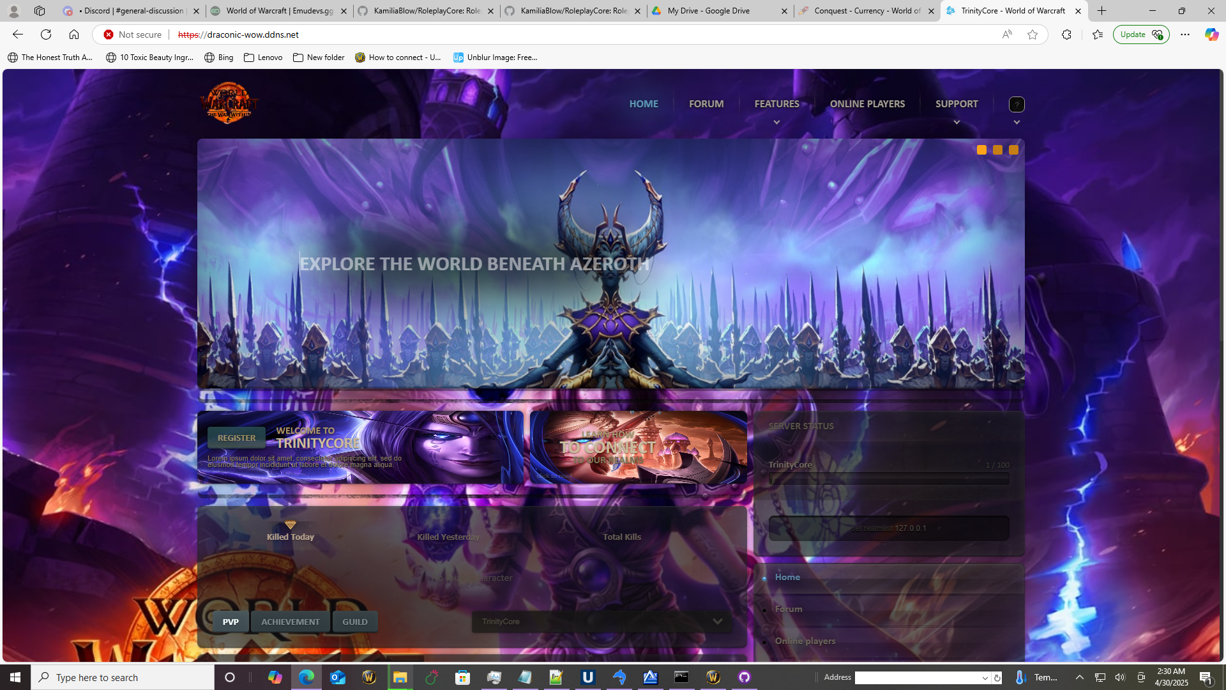Select the PVP button
1226x690 pixels.
click(231, 622)
